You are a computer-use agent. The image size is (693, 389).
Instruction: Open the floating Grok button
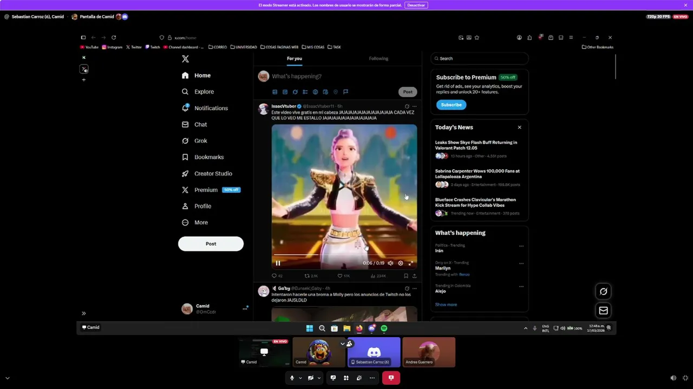603,292
